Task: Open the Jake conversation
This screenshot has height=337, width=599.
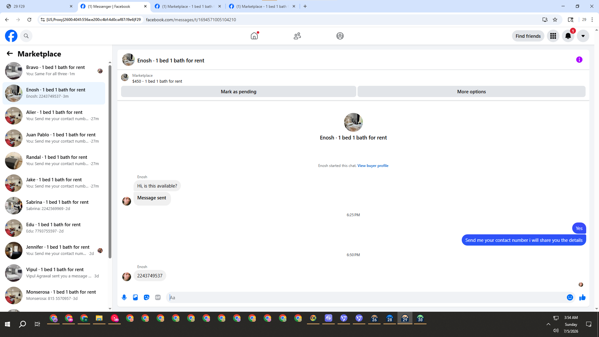Action: (54, 183)
